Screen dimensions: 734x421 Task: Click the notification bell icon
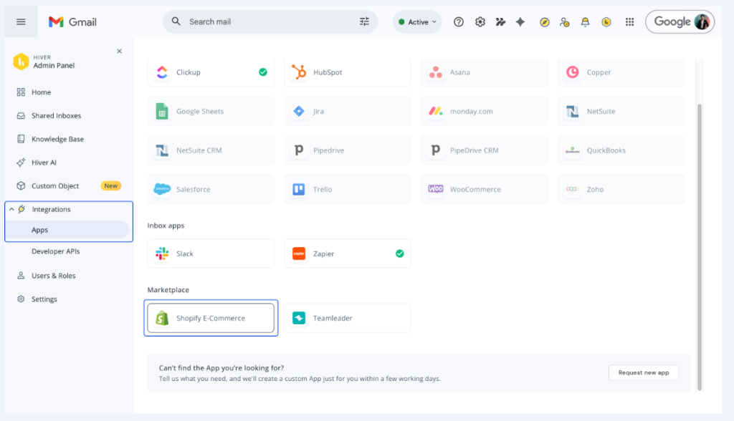[x=585, y=22]
